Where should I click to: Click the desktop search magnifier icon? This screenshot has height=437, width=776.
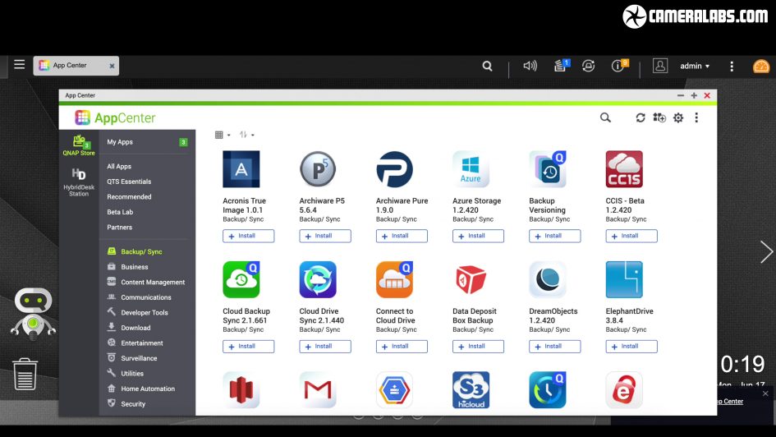click(488, 66)
